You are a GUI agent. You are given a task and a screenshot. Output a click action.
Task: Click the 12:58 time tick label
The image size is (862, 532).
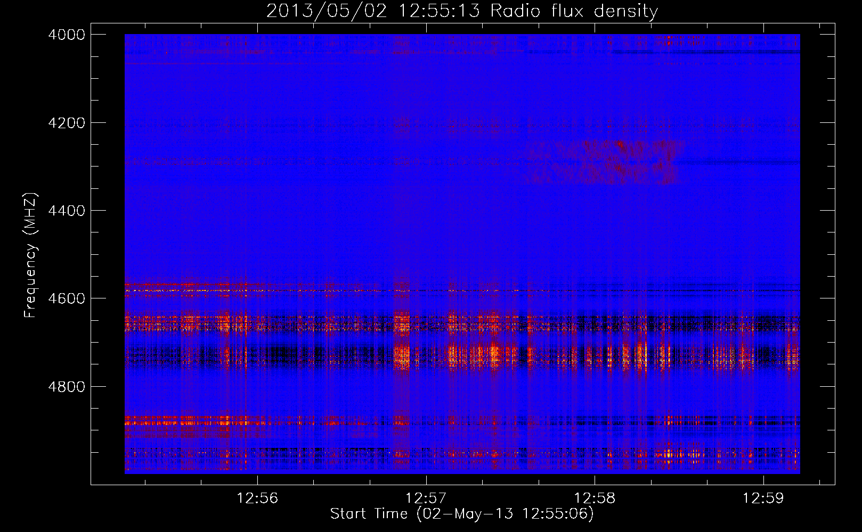point(595,498)
